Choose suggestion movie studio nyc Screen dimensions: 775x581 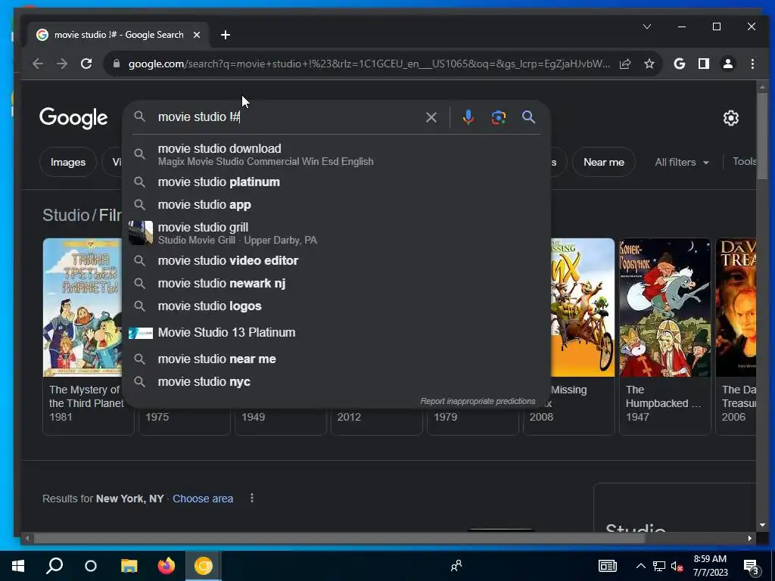tap(336, 382)
